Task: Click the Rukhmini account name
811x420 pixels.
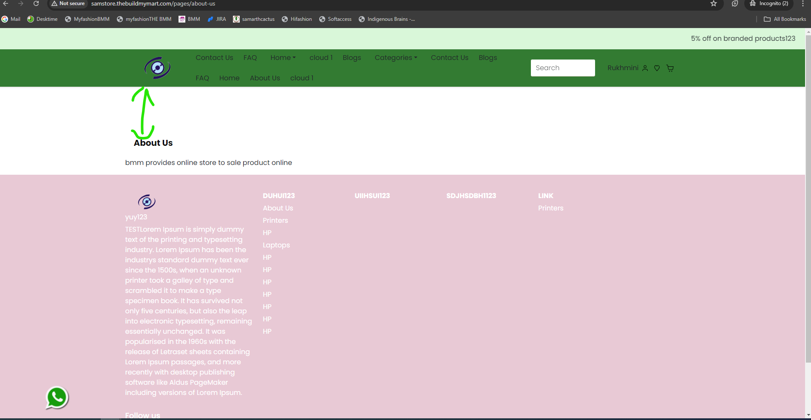Action: 623,68
